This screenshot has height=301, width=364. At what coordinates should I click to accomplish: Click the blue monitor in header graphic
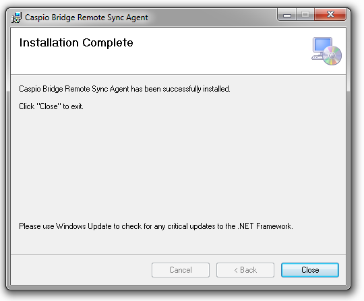(x=322, y=45)
